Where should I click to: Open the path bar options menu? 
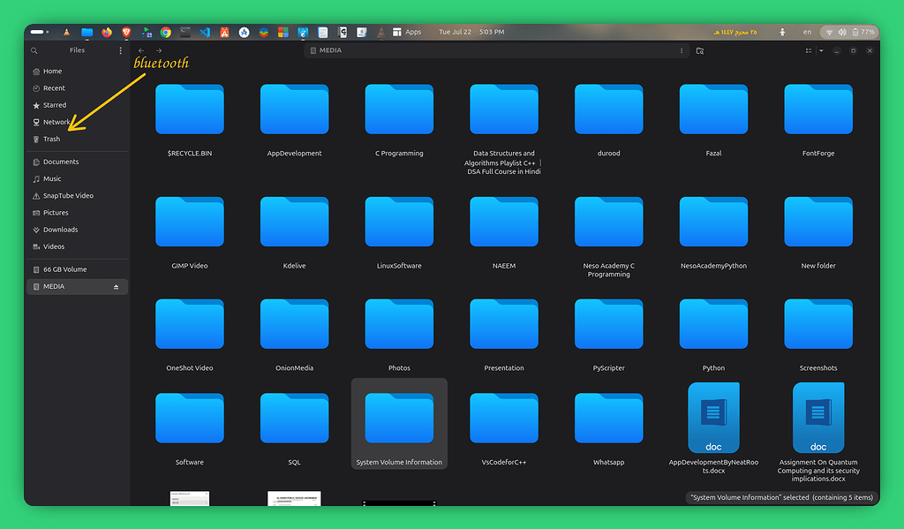[681, 50]
